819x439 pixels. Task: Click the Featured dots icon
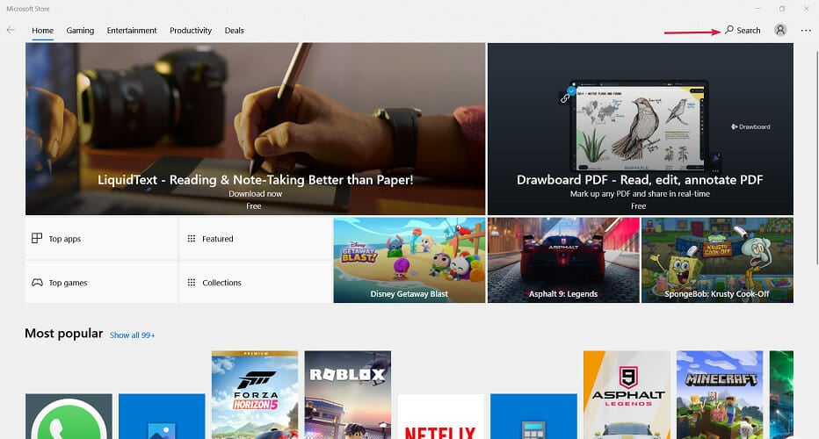(192, 239)
